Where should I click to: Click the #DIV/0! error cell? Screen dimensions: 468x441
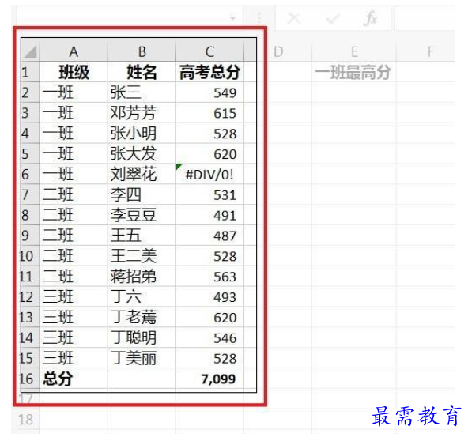(209, 174)
